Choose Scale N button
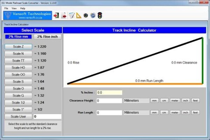This screenshot has width=210, height=140. [18, 54]
